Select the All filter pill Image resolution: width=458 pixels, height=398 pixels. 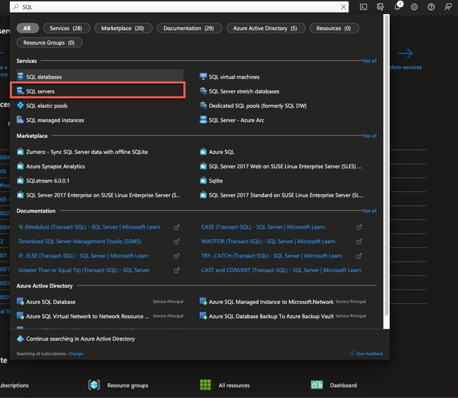pyautogui.click(x=27, y=27)
